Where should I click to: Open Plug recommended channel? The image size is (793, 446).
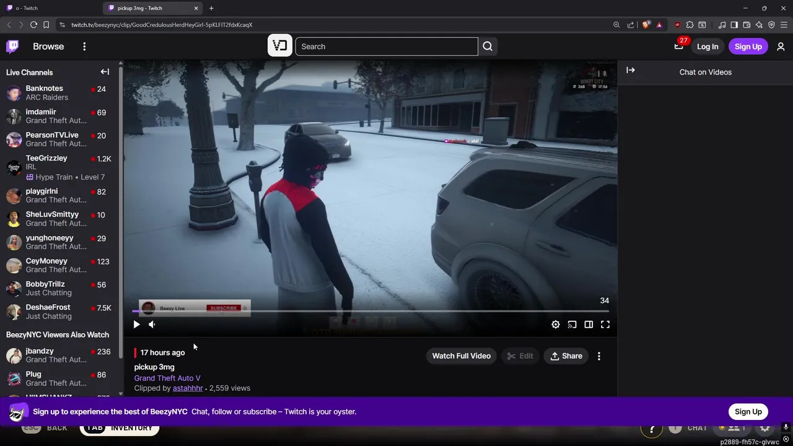click(x=59, y=378)
